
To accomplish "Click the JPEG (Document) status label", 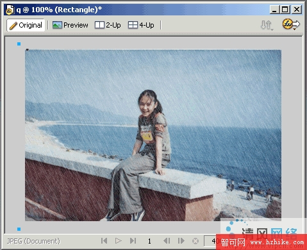I will point(33,241).
